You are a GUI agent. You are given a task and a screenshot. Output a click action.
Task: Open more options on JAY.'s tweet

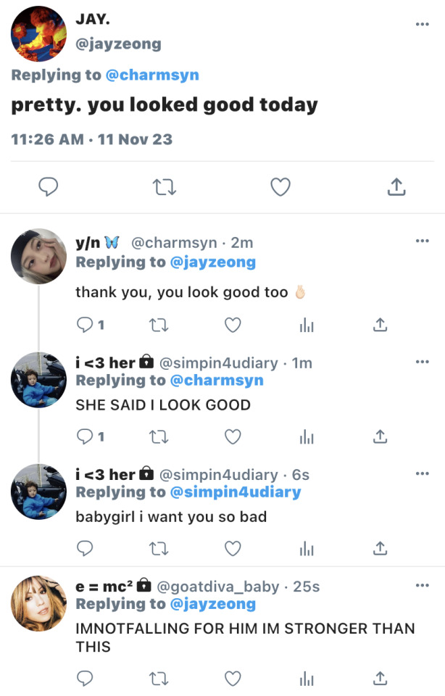point(422,24)
